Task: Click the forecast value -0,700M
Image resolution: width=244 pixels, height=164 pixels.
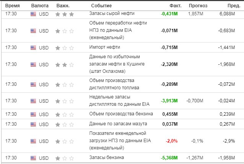Action: pos(195,101)
